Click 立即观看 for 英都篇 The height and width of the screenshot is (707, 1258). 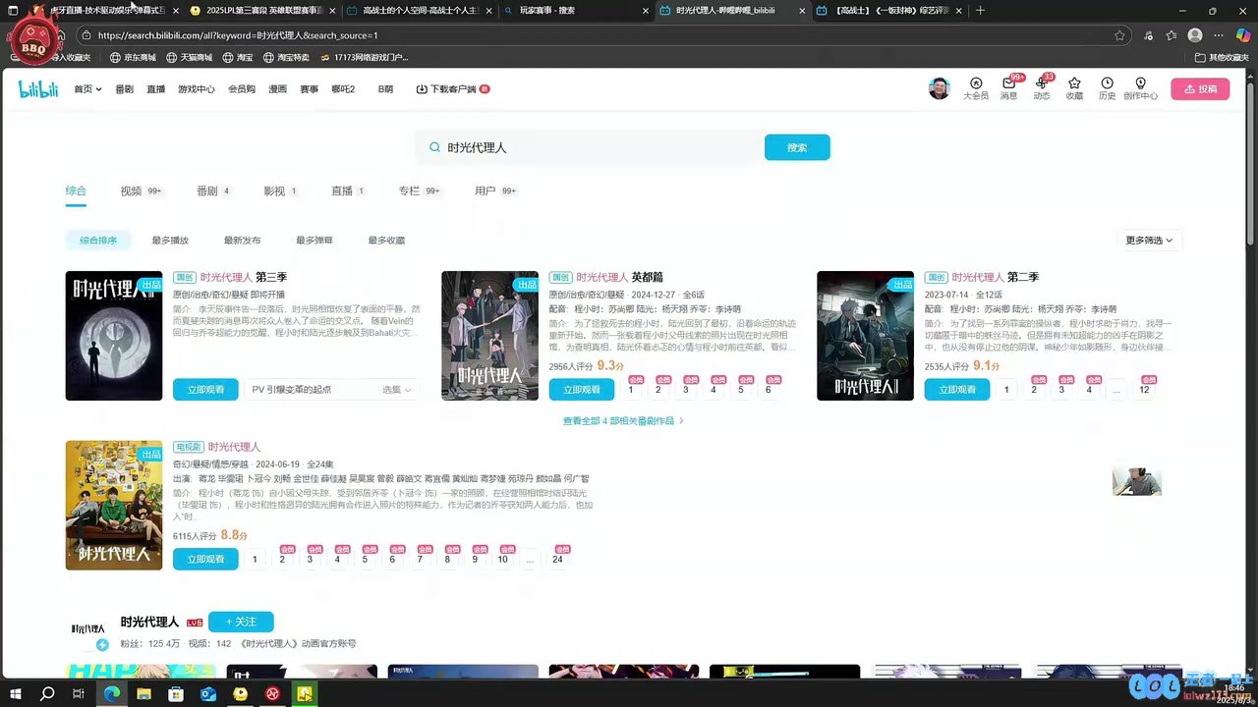582,390
